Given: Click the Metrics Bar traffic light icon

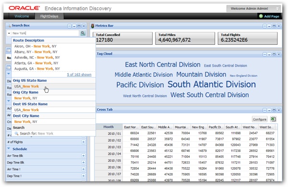Looking at the screenshot, I should pos(93,26).
